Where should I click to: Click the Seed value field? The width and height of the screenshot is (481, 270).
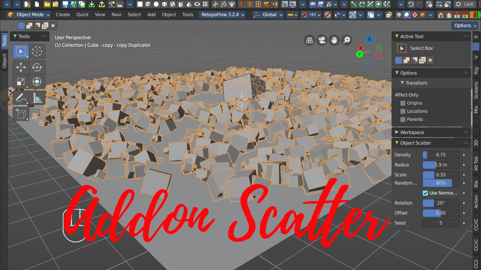(441, 223)
